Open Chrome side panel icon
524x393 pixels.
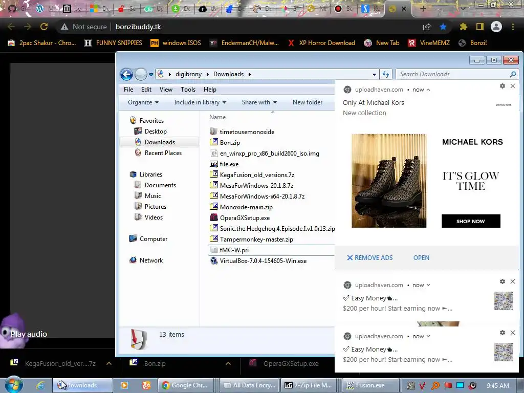point(480,27)
